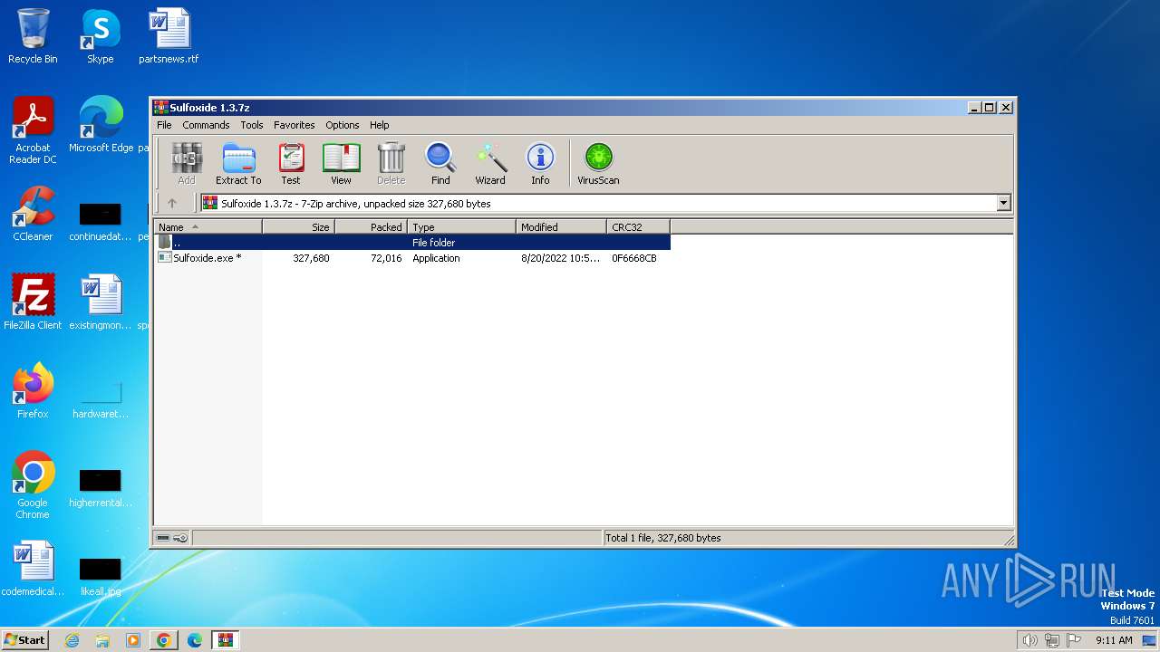This screenshot has width=1160, height=652.
Task: Open the Options menu
Action: coord(343,125)
